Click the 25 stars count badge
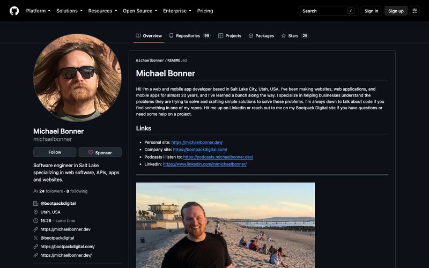429x268 pixels. [305, 36]
